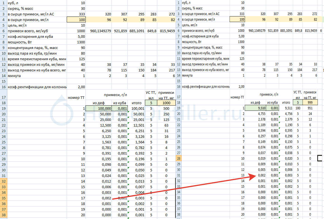Click the yellow cell showing 999
Screen dimensions: 324x219
coord(310,102)
